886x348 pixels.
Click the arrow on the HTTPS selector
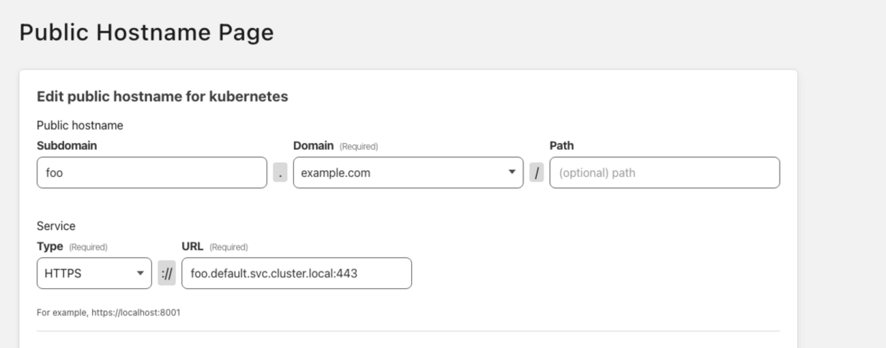141,273
